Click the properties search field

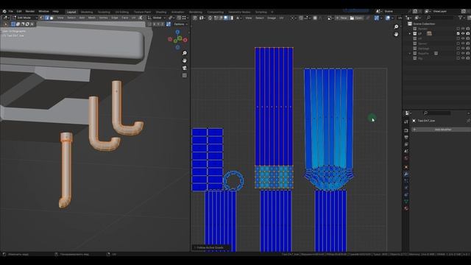pyautogui.click(x=436, y=113)
